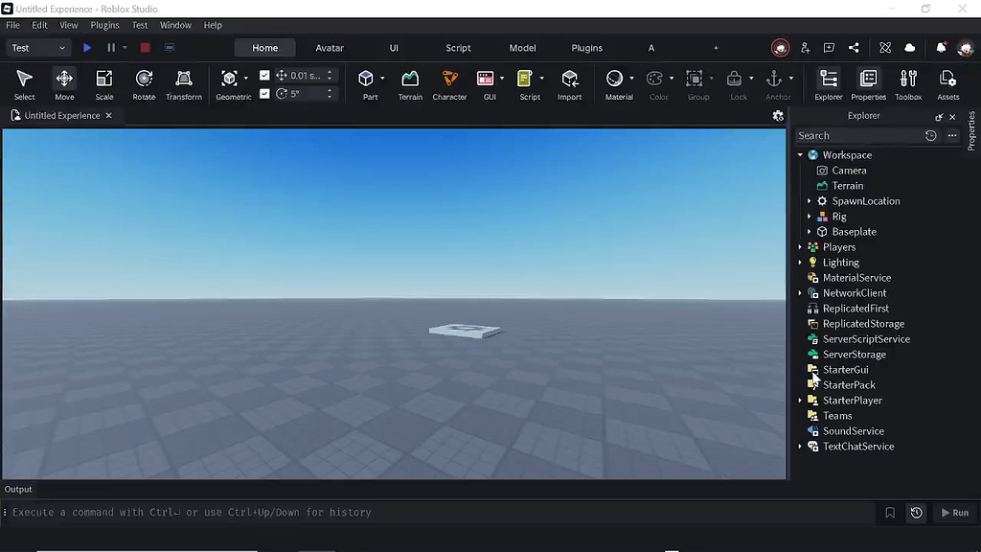The height and width of the screenshot is (552, 981).
Task: Add a new ribbon tab with plus
Action: pos(716,48)
